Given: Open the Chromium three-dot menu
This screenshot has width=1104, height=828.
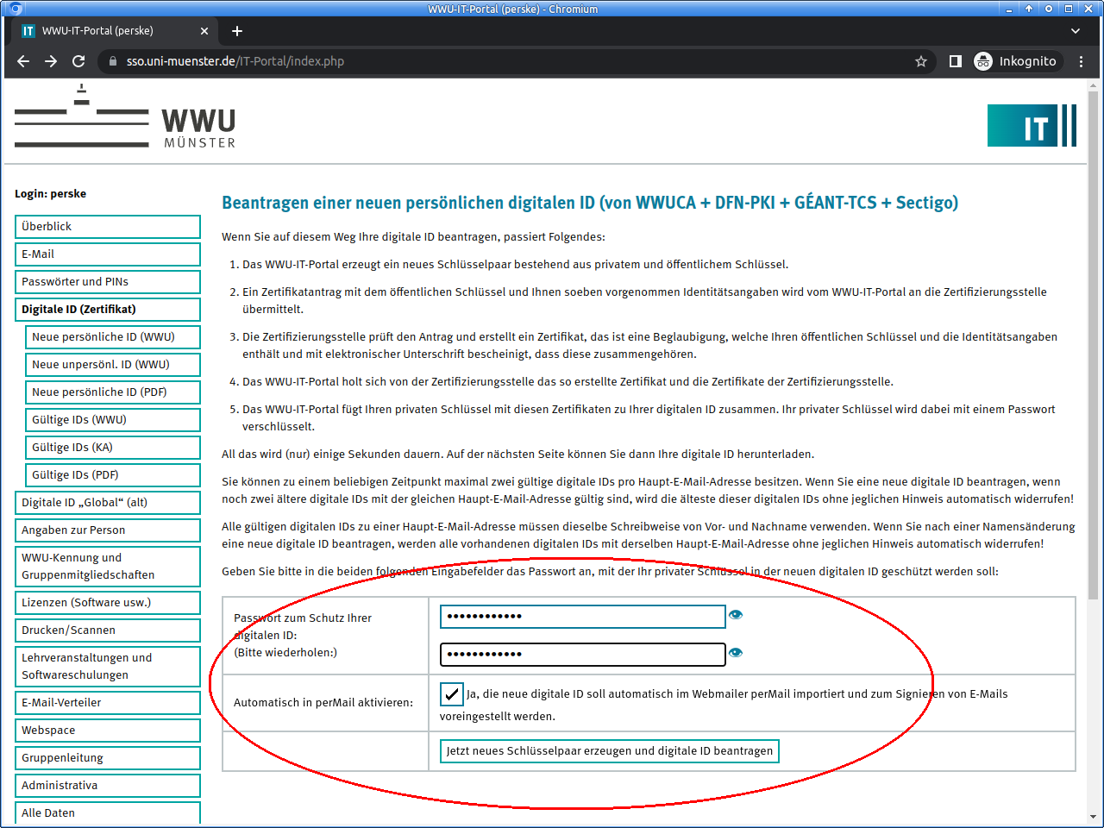Looking at the screenshot, I should tap(1081, 61).
